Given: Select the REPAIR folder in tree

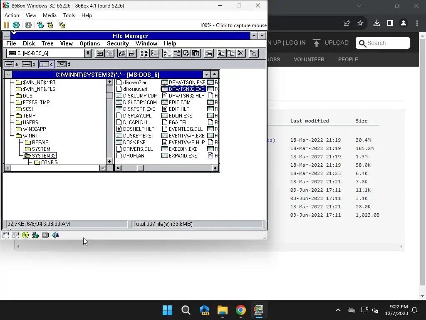Looking at the screenshot, I should (37, 142).
